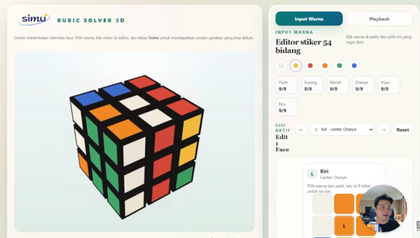This screenshot has height=238, width=420.
Task: Pick the blue palette color
Action: coord(354,66)
